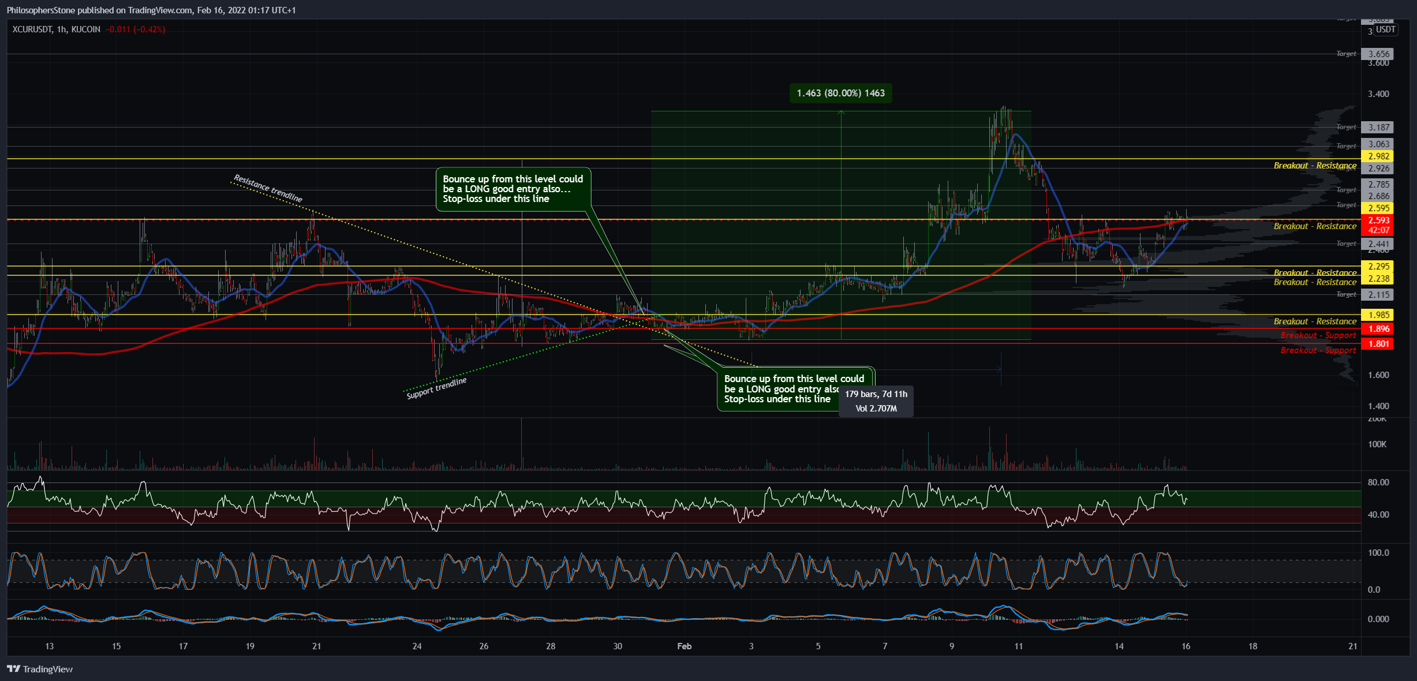
Task: Click the 80.00 RSI axis value
Action: [x=1378, y=482]
